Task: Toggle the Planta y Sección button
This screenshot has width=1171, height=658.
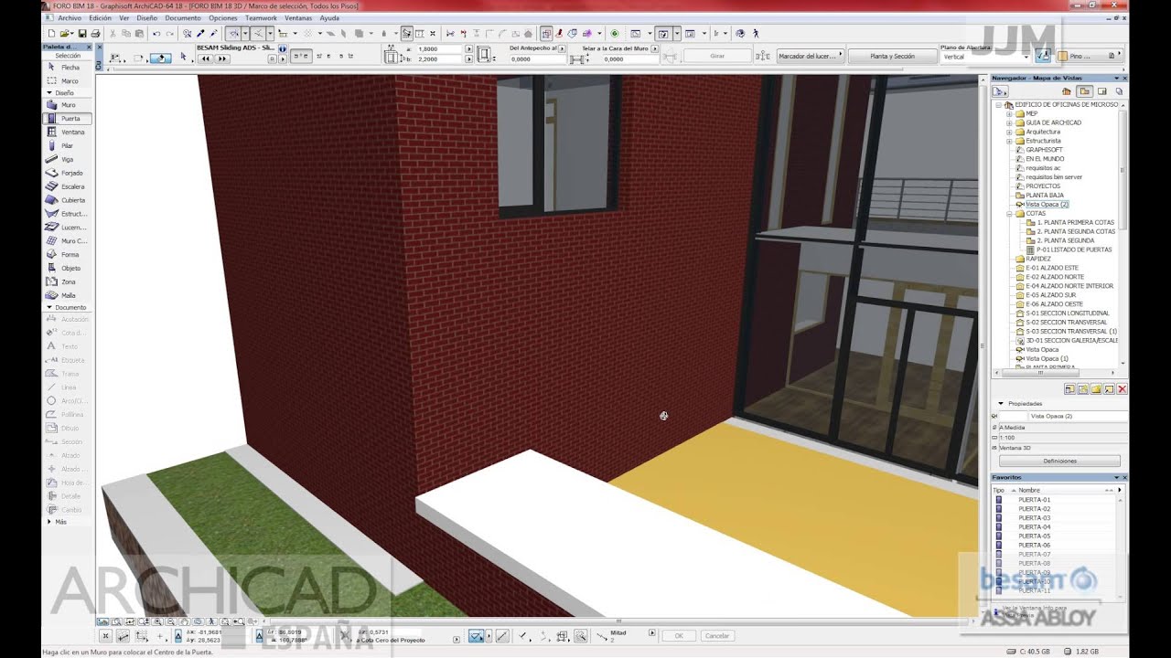Action: (892, 57)
